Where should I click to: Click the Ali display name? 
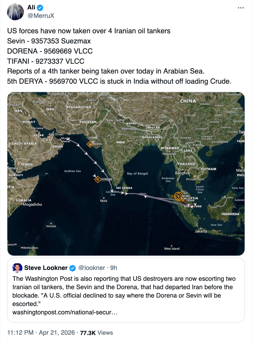[x=31, y=7]
